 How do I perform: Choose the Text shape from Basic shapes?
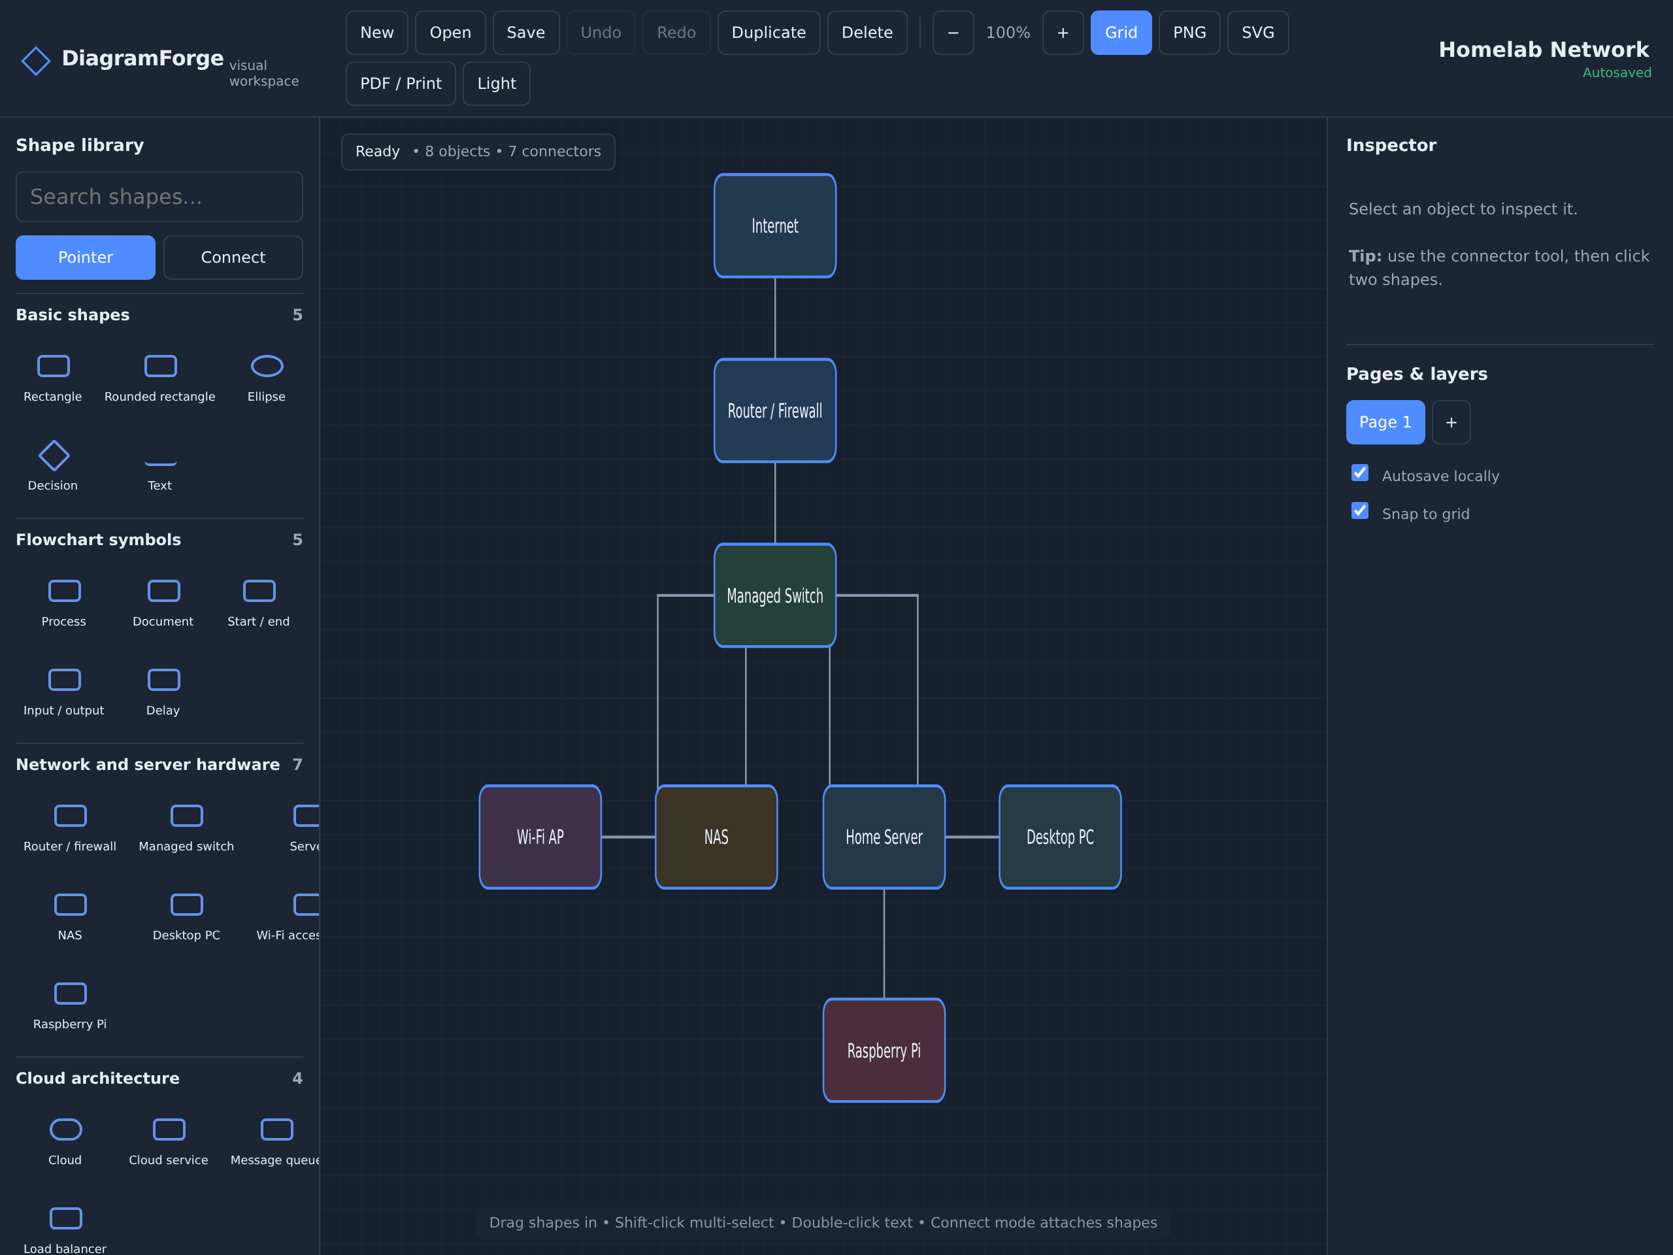click(160, 461)
